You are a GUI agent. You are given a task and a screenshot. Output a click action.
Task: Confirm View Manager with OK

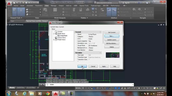pos(82,66)
